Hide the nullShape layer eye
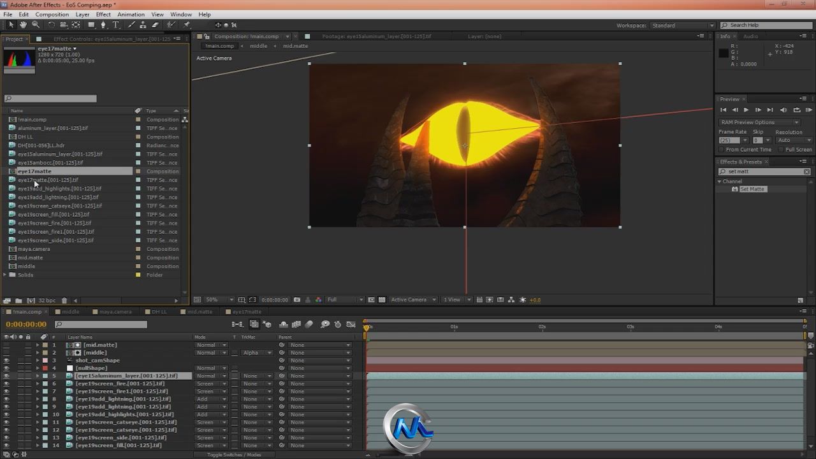 coord(6,368)
